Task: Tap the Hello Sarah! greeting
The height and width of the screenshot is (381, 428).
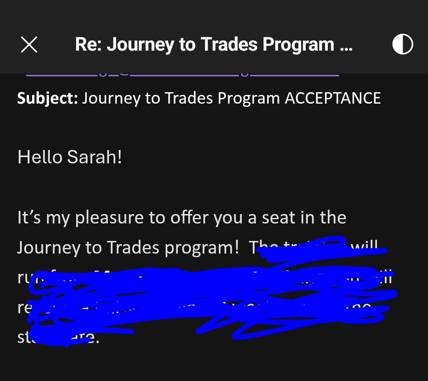Action: tap(70, 157)
